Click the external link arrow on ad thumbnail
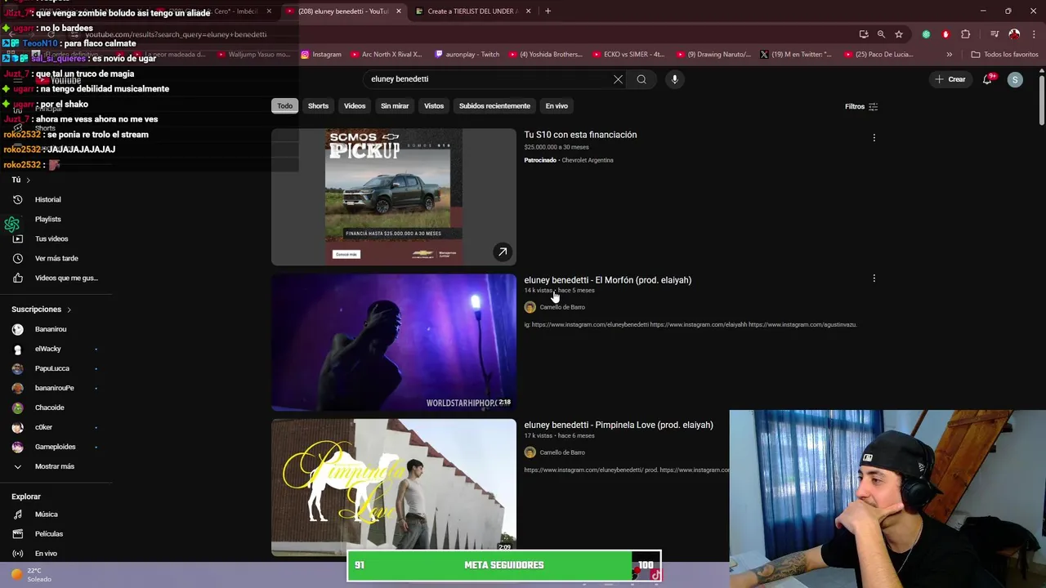The image size is (1046, 588). tap(503, 252)
